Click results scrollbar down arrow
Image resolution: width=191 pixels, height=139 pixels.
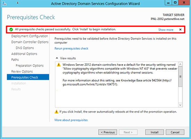(180, 105)
